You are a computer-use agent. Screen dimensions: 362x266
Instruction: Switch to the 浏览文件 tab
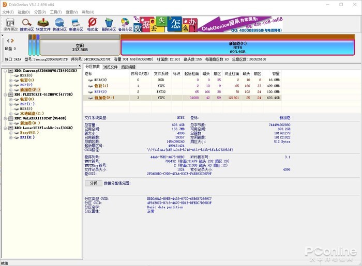point(110,67)
